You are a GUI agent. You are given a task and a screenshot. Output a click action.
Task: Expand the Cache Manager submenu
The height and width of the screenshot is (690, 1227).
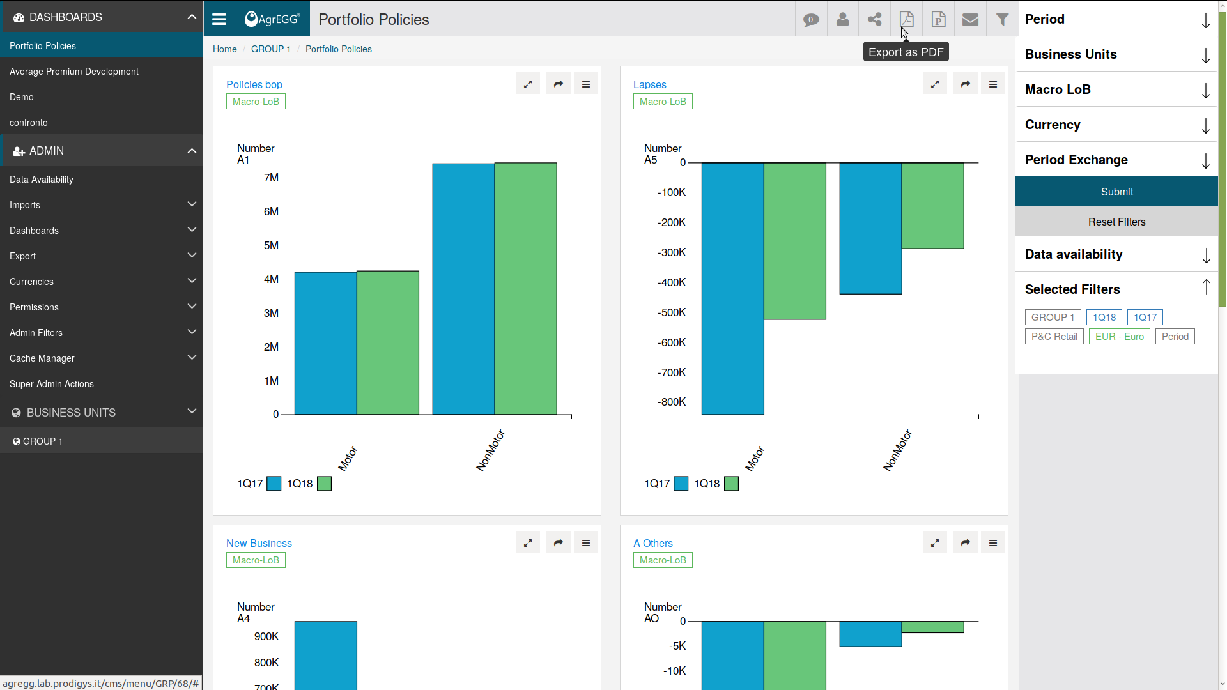coord(192,358)
